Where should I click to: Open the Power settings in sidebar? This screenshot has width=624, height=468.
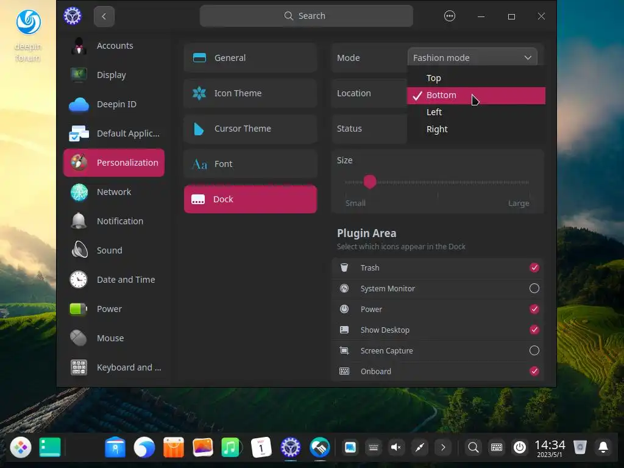[114, 309]
